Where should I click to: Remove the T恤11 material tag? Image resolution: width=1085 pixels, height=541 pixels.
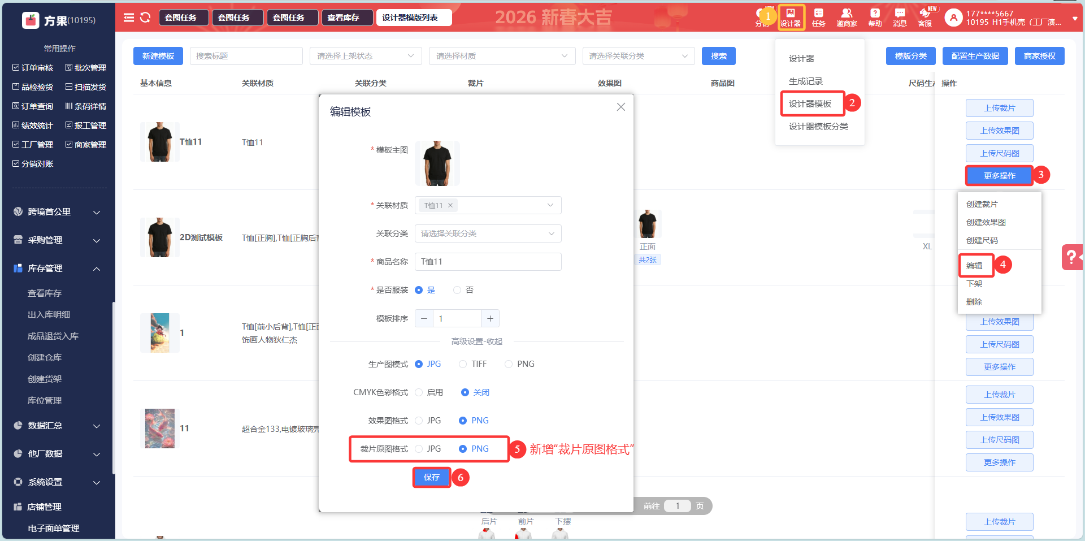click(x=450, y=205)
